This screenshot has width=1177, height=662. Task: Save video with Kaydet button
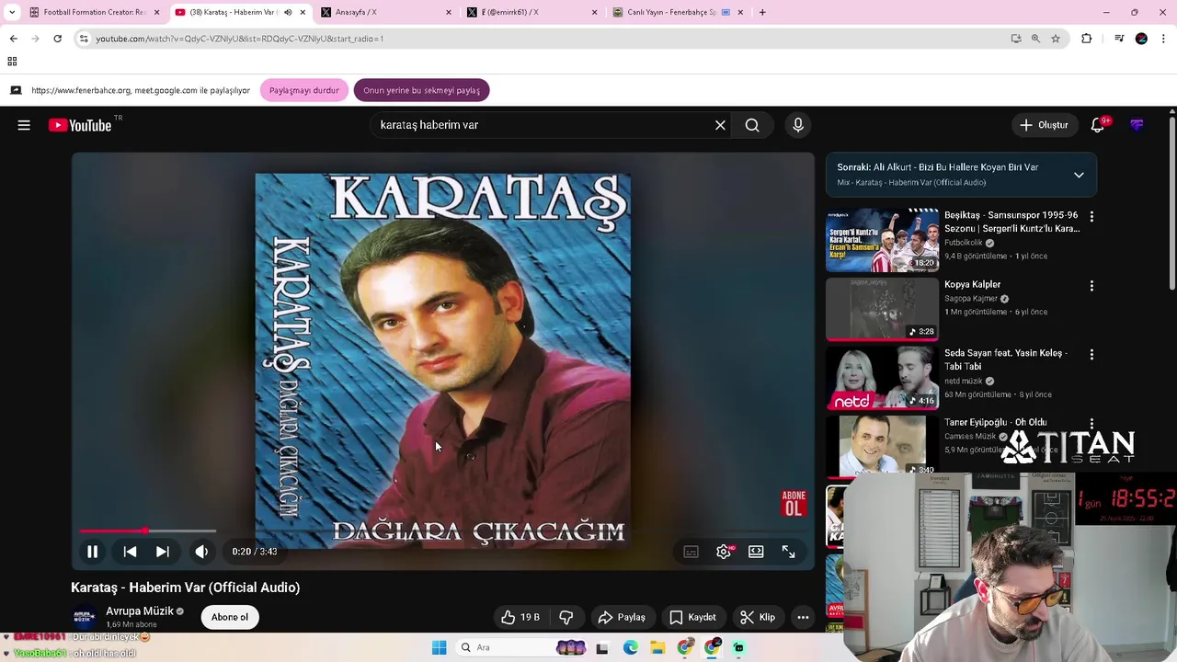[x=692, y=617]
